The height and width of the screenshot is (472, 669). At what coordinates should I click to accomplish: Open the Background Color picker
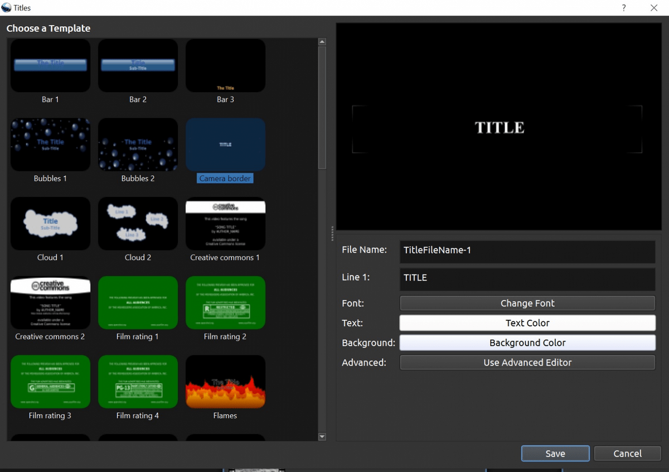(527, 343)
